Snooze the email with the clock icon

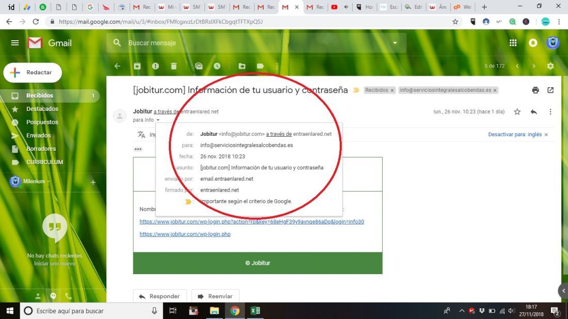coord(217,66)
